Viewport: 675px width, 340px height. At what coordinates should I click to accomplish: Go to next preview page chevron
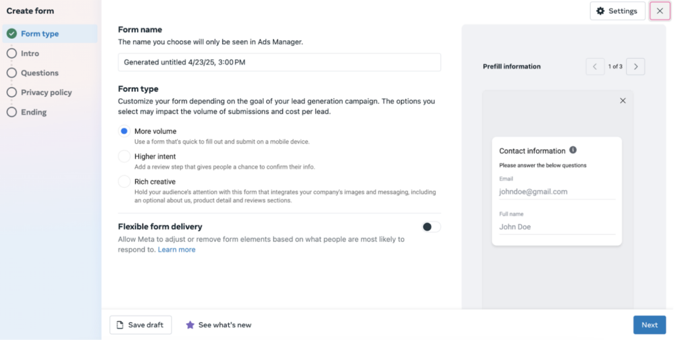coord(636,67)
